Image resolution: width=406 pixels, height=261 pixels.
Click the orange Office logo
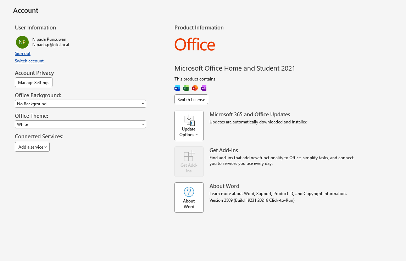[195, 45]
